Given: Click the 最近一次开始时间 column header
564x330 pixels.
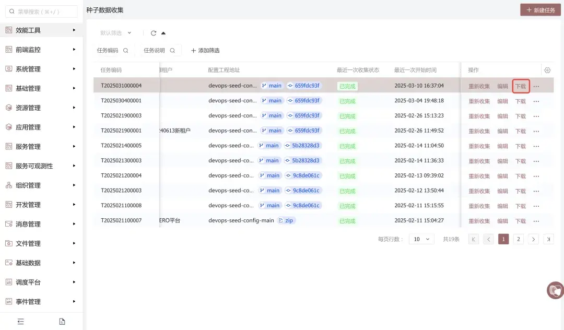Looking at the screenshot, I should coord(415,70).
